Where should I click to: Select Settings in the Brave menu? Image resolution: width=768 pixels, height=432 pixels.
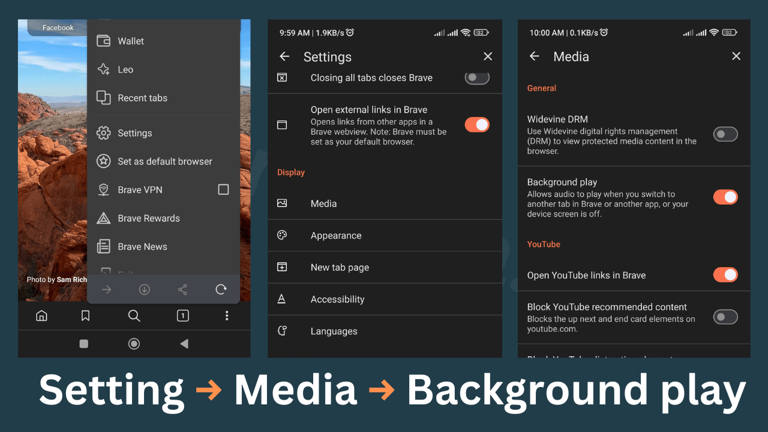coord(135,133)
